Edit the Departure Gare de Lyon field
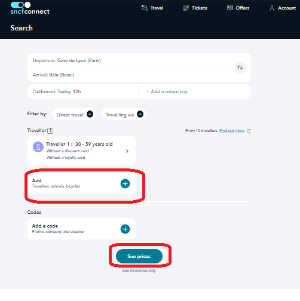 pos(131,60)
